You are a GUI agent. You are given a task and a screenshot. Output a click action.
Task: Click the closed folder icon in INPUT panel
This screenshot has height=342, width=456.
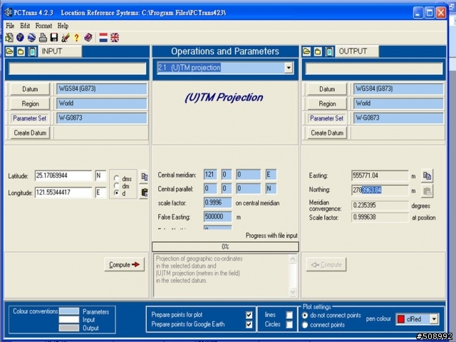(x=21, y=52)
